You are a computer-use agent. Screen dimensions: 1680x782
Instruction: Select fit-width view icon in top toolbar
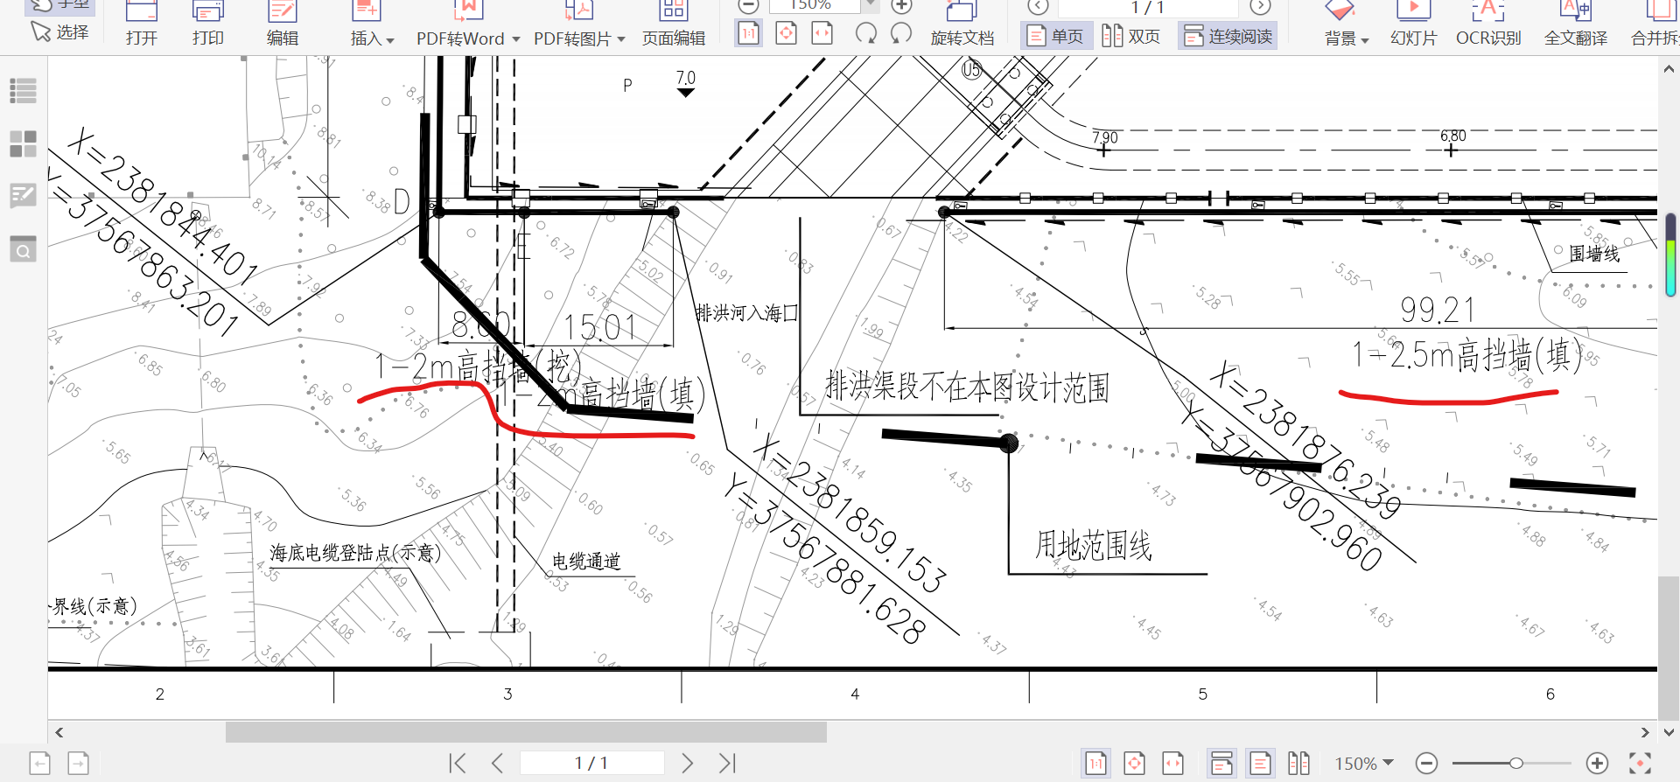pos(822,34)
